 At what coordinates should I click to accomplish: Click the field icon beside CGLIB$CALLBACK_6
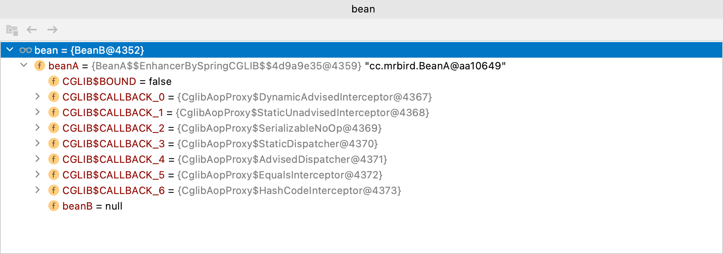coord(54,190)
